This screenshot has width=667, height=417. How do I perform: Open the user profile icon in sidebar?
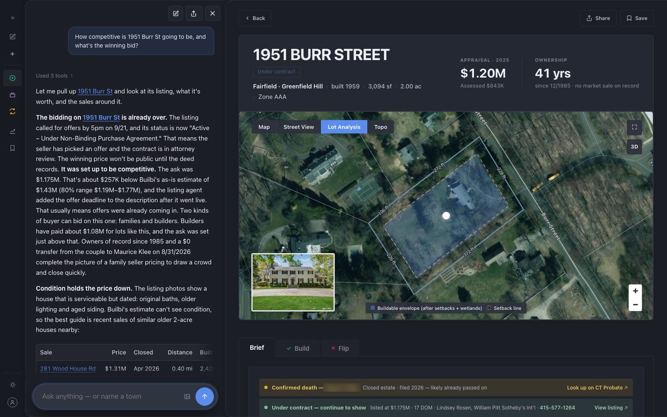pyautogui.click(x=12, y=402)
